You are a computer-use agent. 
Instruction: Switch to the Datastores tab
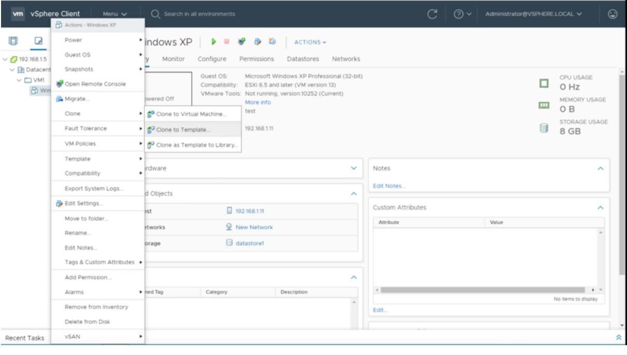[303, 59]
